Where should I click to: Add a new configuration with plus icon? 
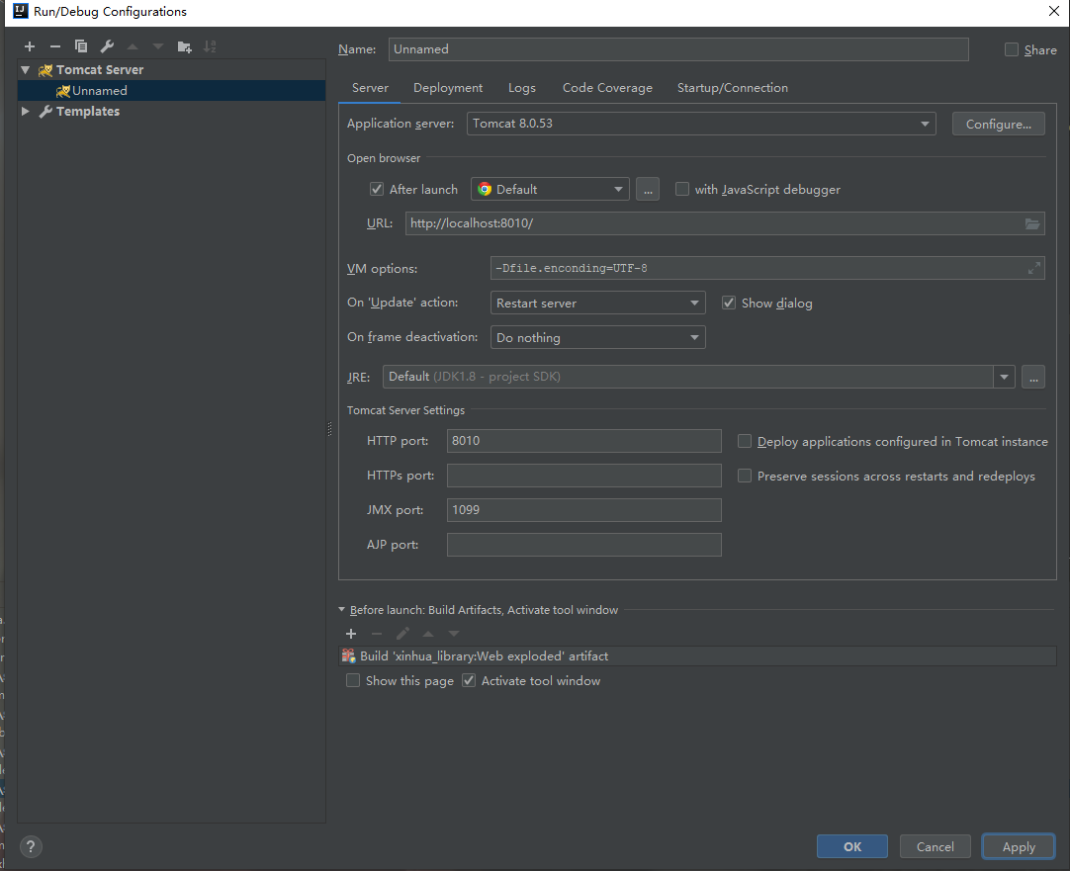pos(30,46)
